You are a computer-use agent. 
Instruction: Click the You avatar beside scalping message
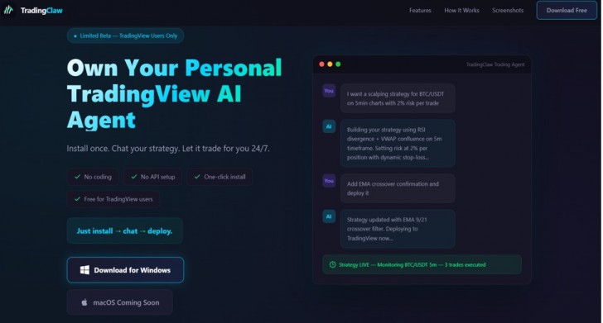(x=329, y=91)
